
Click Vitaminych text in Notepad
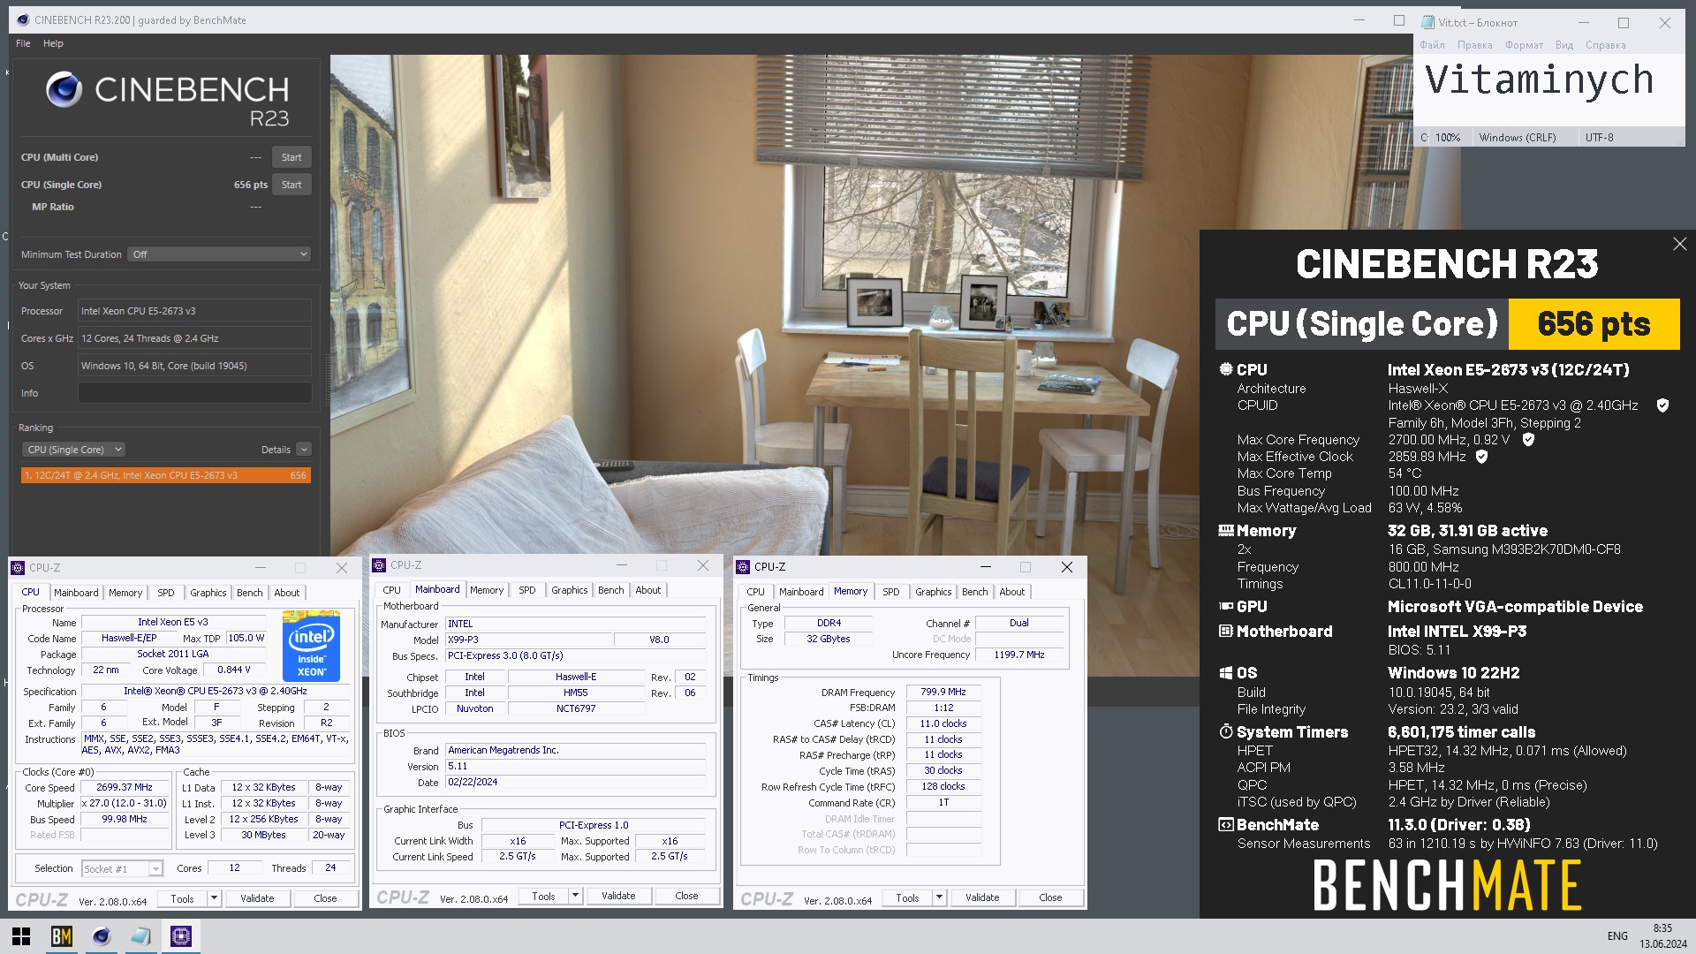pos(1539,79)
